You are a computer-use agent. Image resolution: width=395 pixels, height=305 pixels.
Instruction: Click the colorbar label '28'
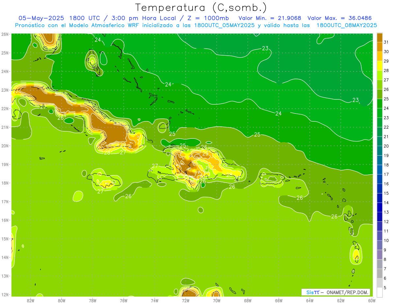coord(386,70)
